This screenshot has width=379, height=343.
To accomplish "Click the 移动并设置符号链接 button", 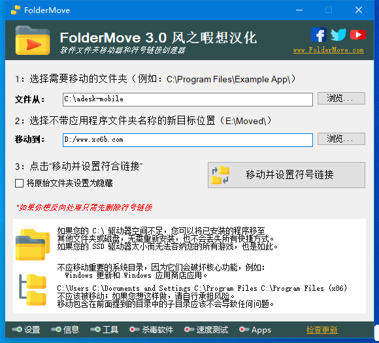I will 286,175.
